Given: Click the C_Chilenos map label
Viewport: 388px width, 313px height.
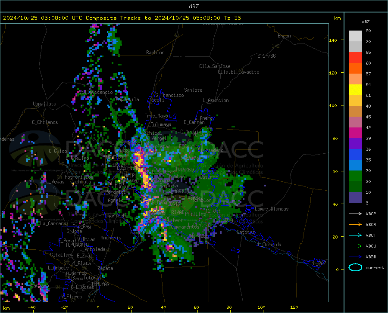Looking at the screenshot, I should tap(45, 122).
